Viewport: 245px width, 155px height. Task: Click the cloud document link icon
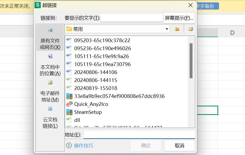click(50, 109)
